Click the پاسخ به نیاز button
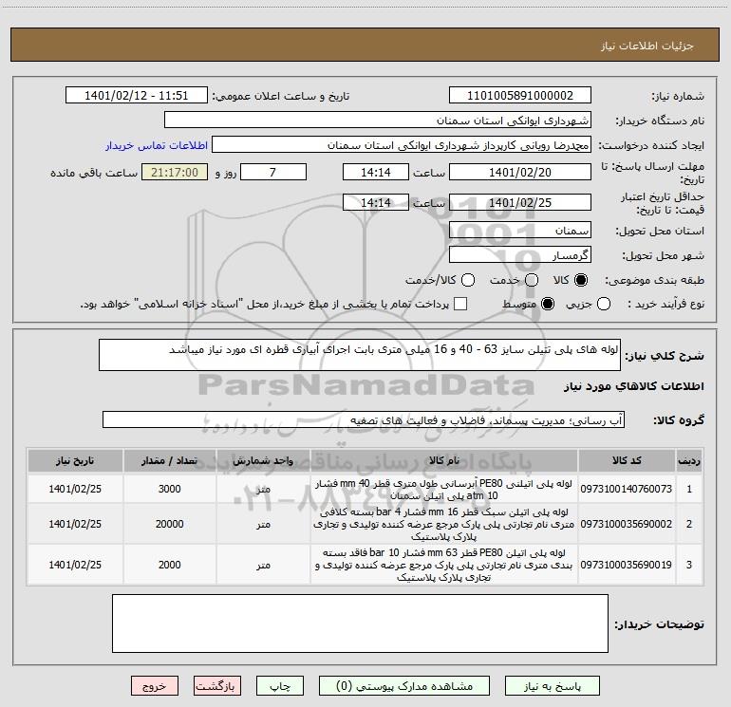Viewport: 731px width, 707px height. click(553, 686)
